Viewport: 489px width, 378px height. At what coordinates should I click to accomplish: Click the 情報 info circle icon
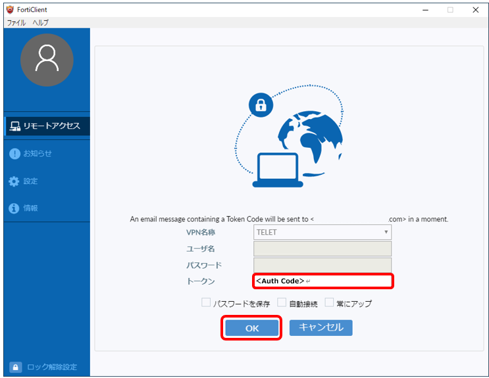pos(14,208)
